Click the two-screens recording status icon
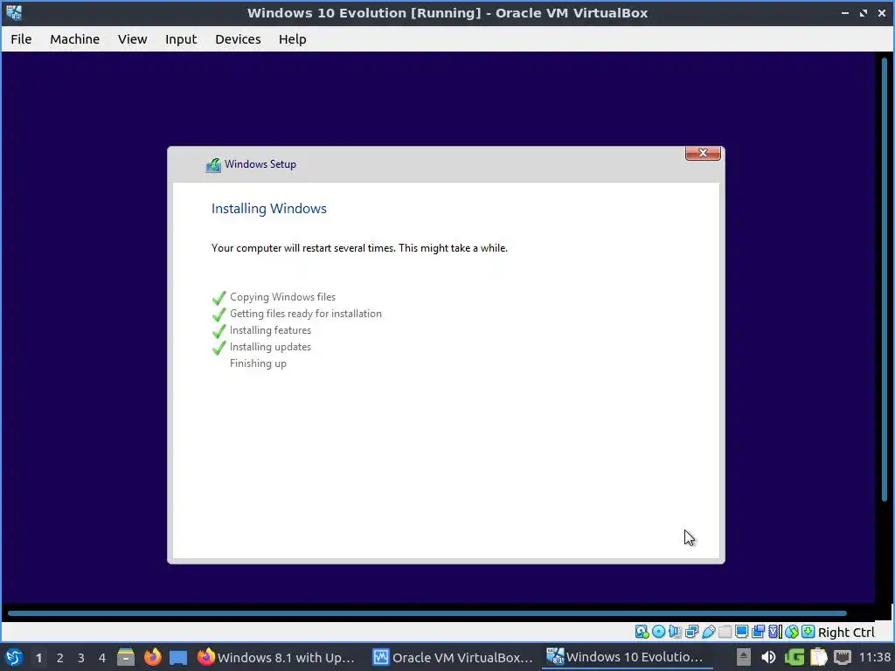The width and height of the screenshot is (895, 671). pos(758,632)
